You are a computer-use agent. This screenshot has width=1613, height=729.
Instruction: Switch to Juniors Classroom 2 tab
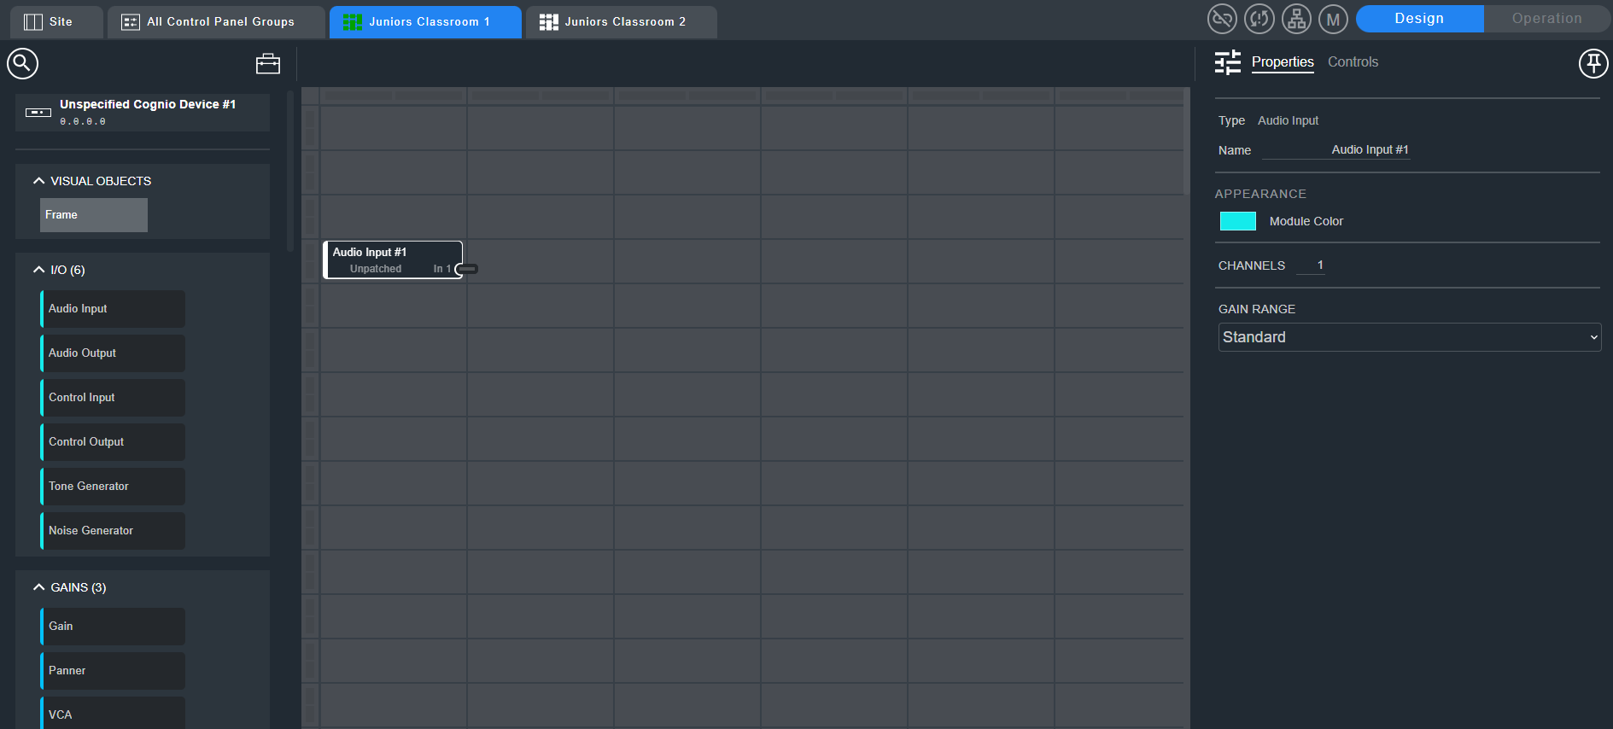point(621,22)
